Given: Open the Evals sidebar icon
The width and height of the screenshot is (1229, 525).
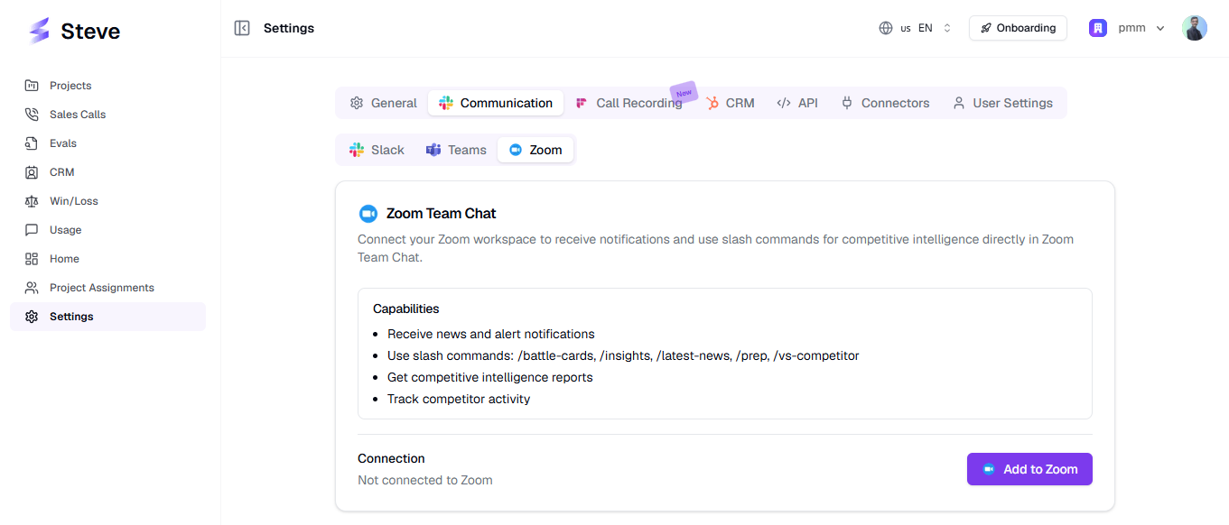Looking at the screenshot, I should point(32,143).
